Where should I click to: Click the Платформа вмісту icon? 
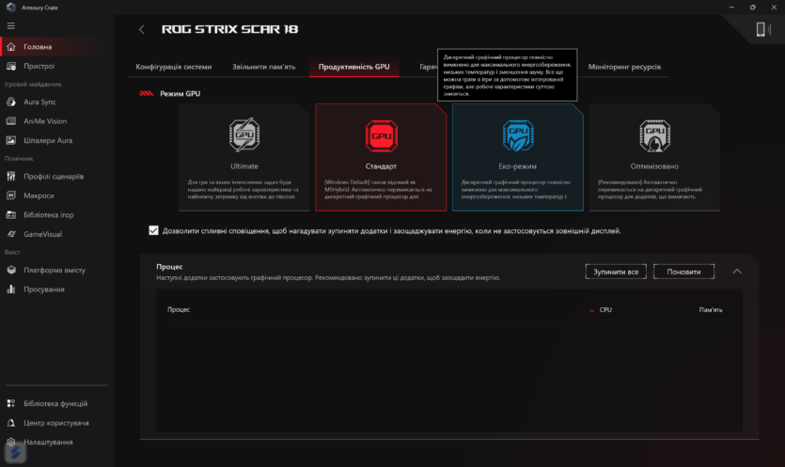11,270
